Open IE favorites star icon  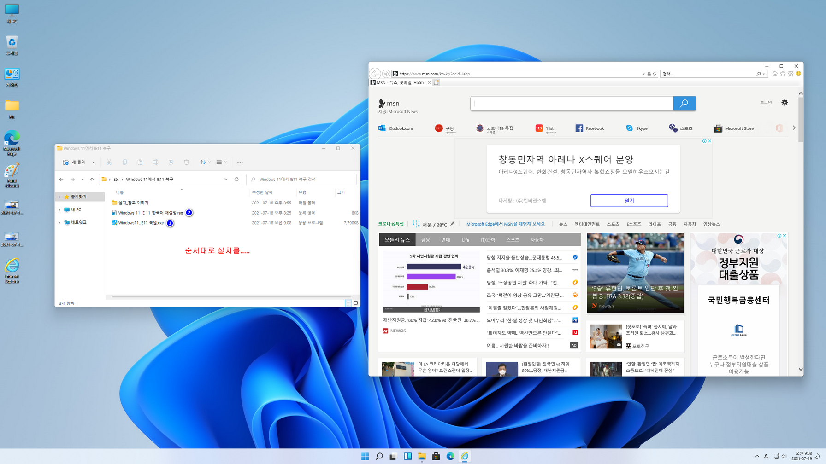(x=783, y=74)
